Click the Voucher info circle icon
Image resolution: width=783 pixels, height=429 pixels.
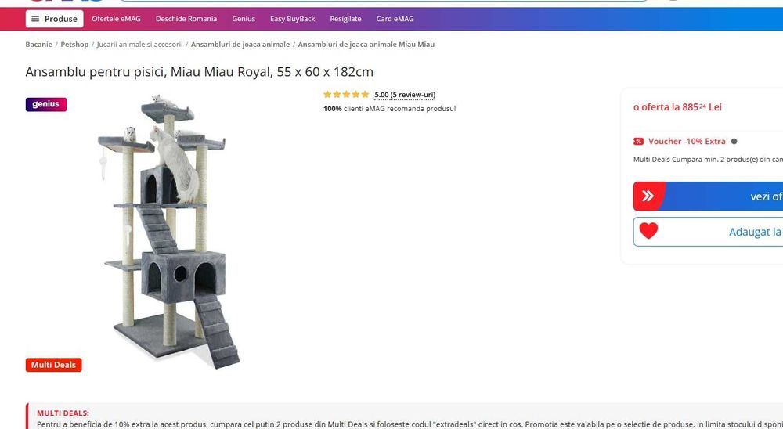click(x=734, y=142)
